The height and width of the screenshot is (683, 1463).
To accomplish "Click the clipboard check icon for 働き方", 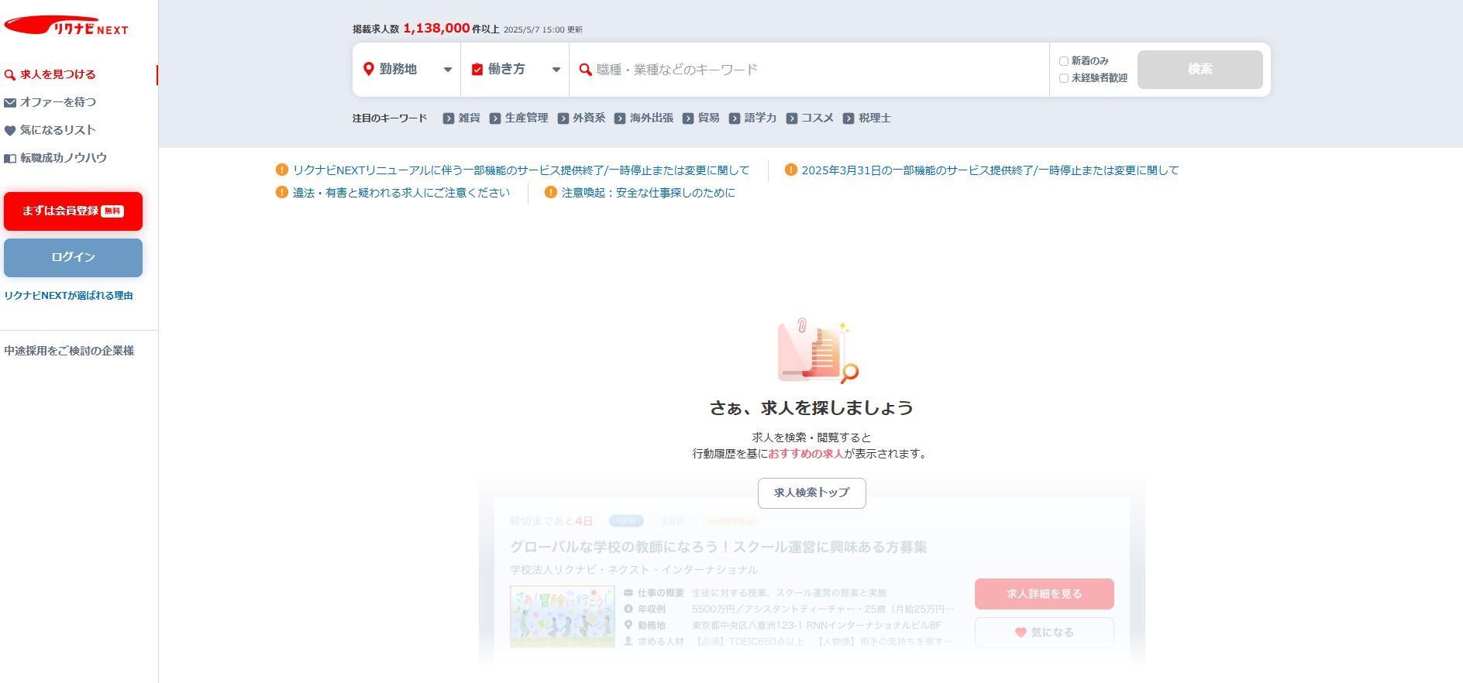I will (477, 69).
